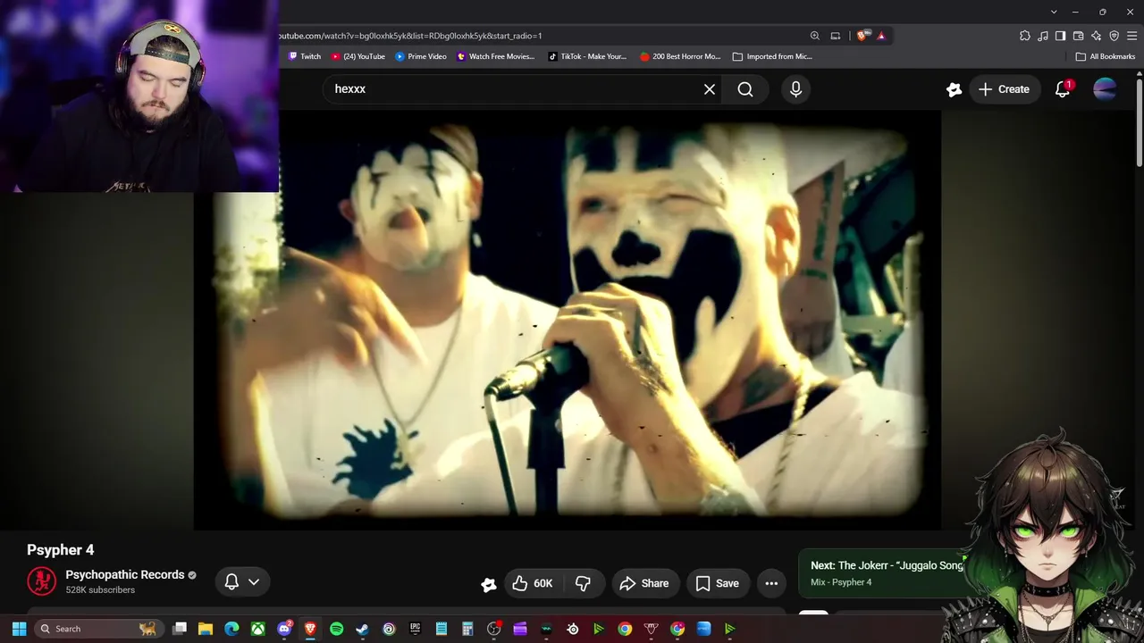This screenshot has height=643, width=1144.
Task: Click the Create button
Action: 1004,89
